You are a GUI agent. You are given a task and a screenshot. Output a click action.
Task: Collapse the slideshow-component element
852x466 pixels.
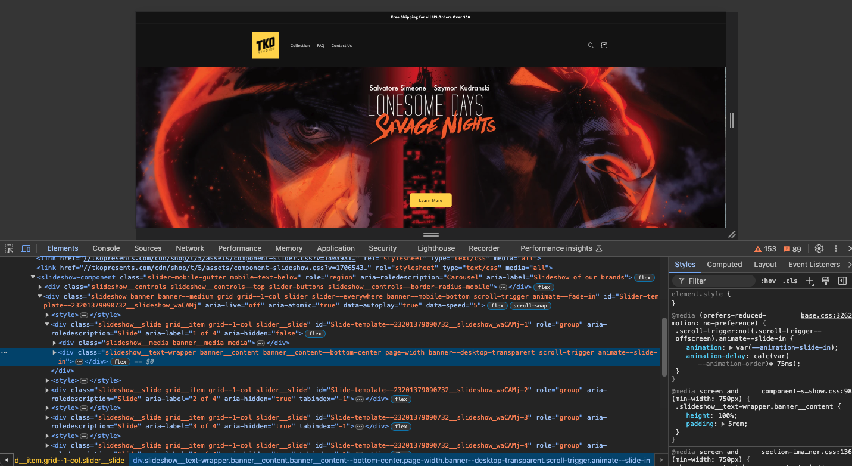click(x=33, y=277)
